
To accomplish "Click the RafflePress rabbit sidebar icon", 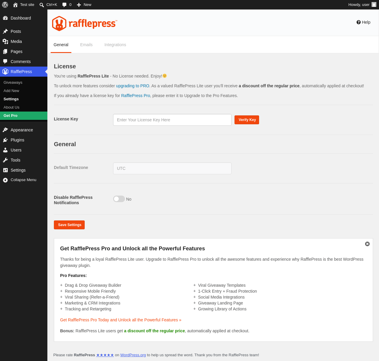I will (x=5, y=72).
